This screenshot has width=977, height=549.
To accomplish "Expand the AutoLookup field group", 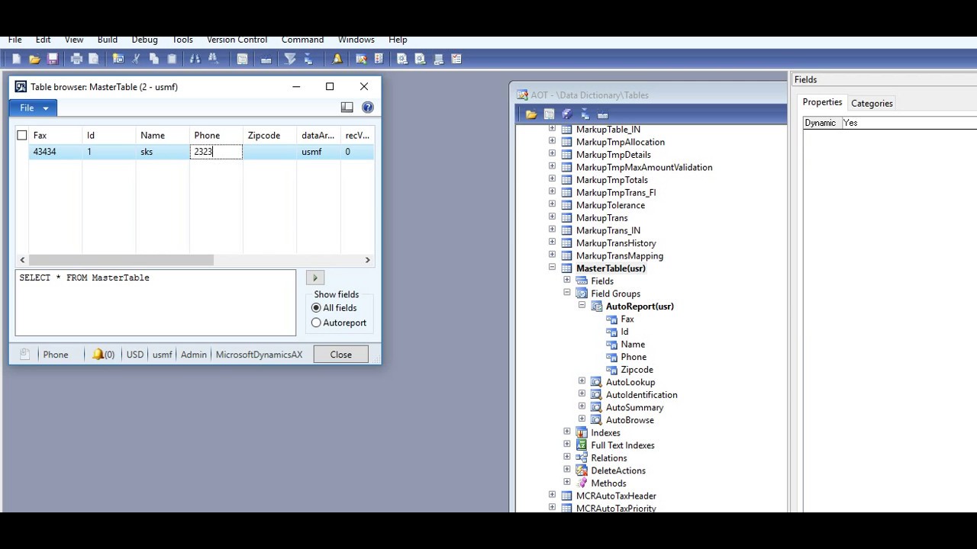I will click(582, 382).
